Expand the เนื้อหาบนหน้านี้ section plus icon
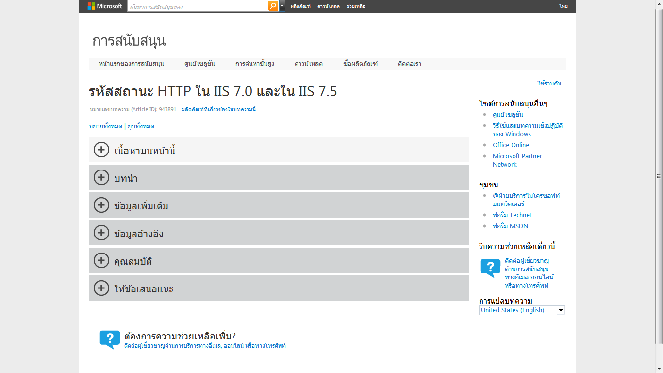663x373 pixels. [x=101, y=150]
